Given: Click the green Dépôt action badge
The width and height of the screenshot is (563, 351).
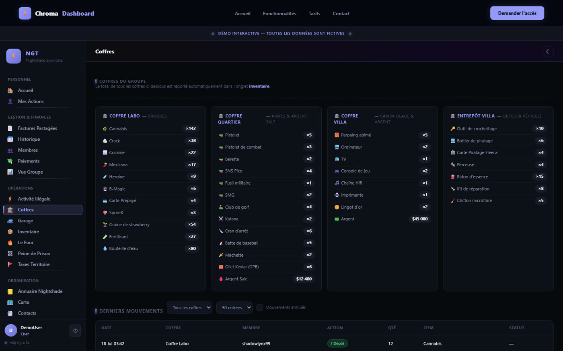Looking at the screenshot, I should click(337, 343).
